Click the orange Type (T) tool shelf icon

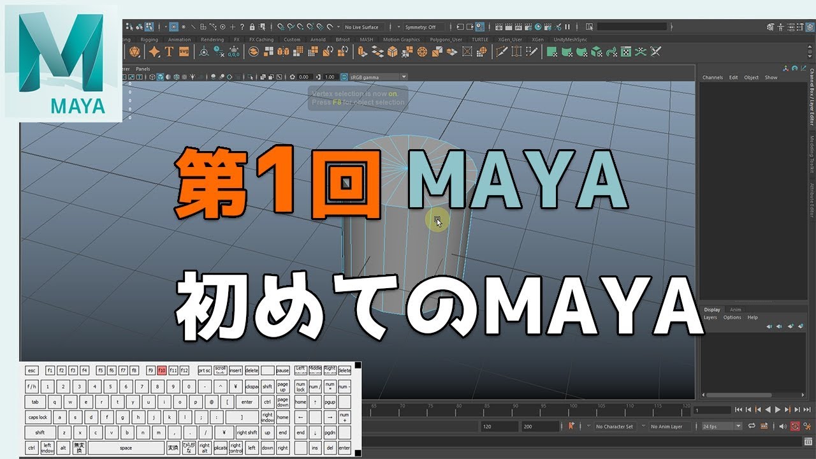[x=169, y=52]
